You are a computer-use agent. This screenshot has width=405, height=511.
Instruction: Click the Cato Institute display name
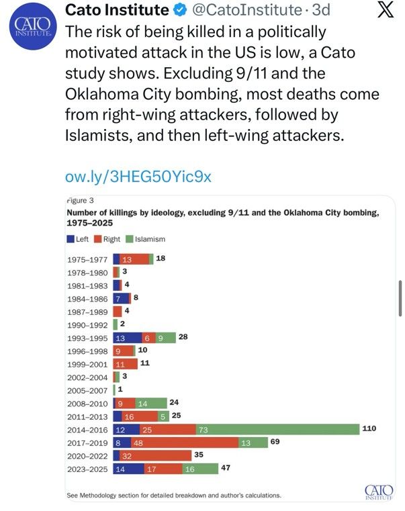click(x=117, y=10)
